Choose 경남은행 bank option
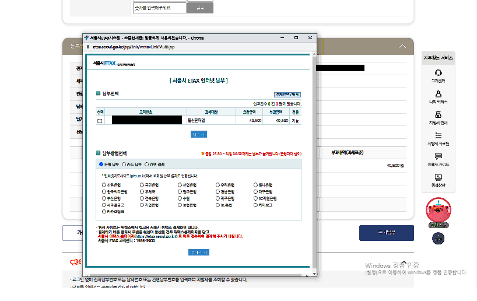The image size is (477, 301). tap(218, 192)
